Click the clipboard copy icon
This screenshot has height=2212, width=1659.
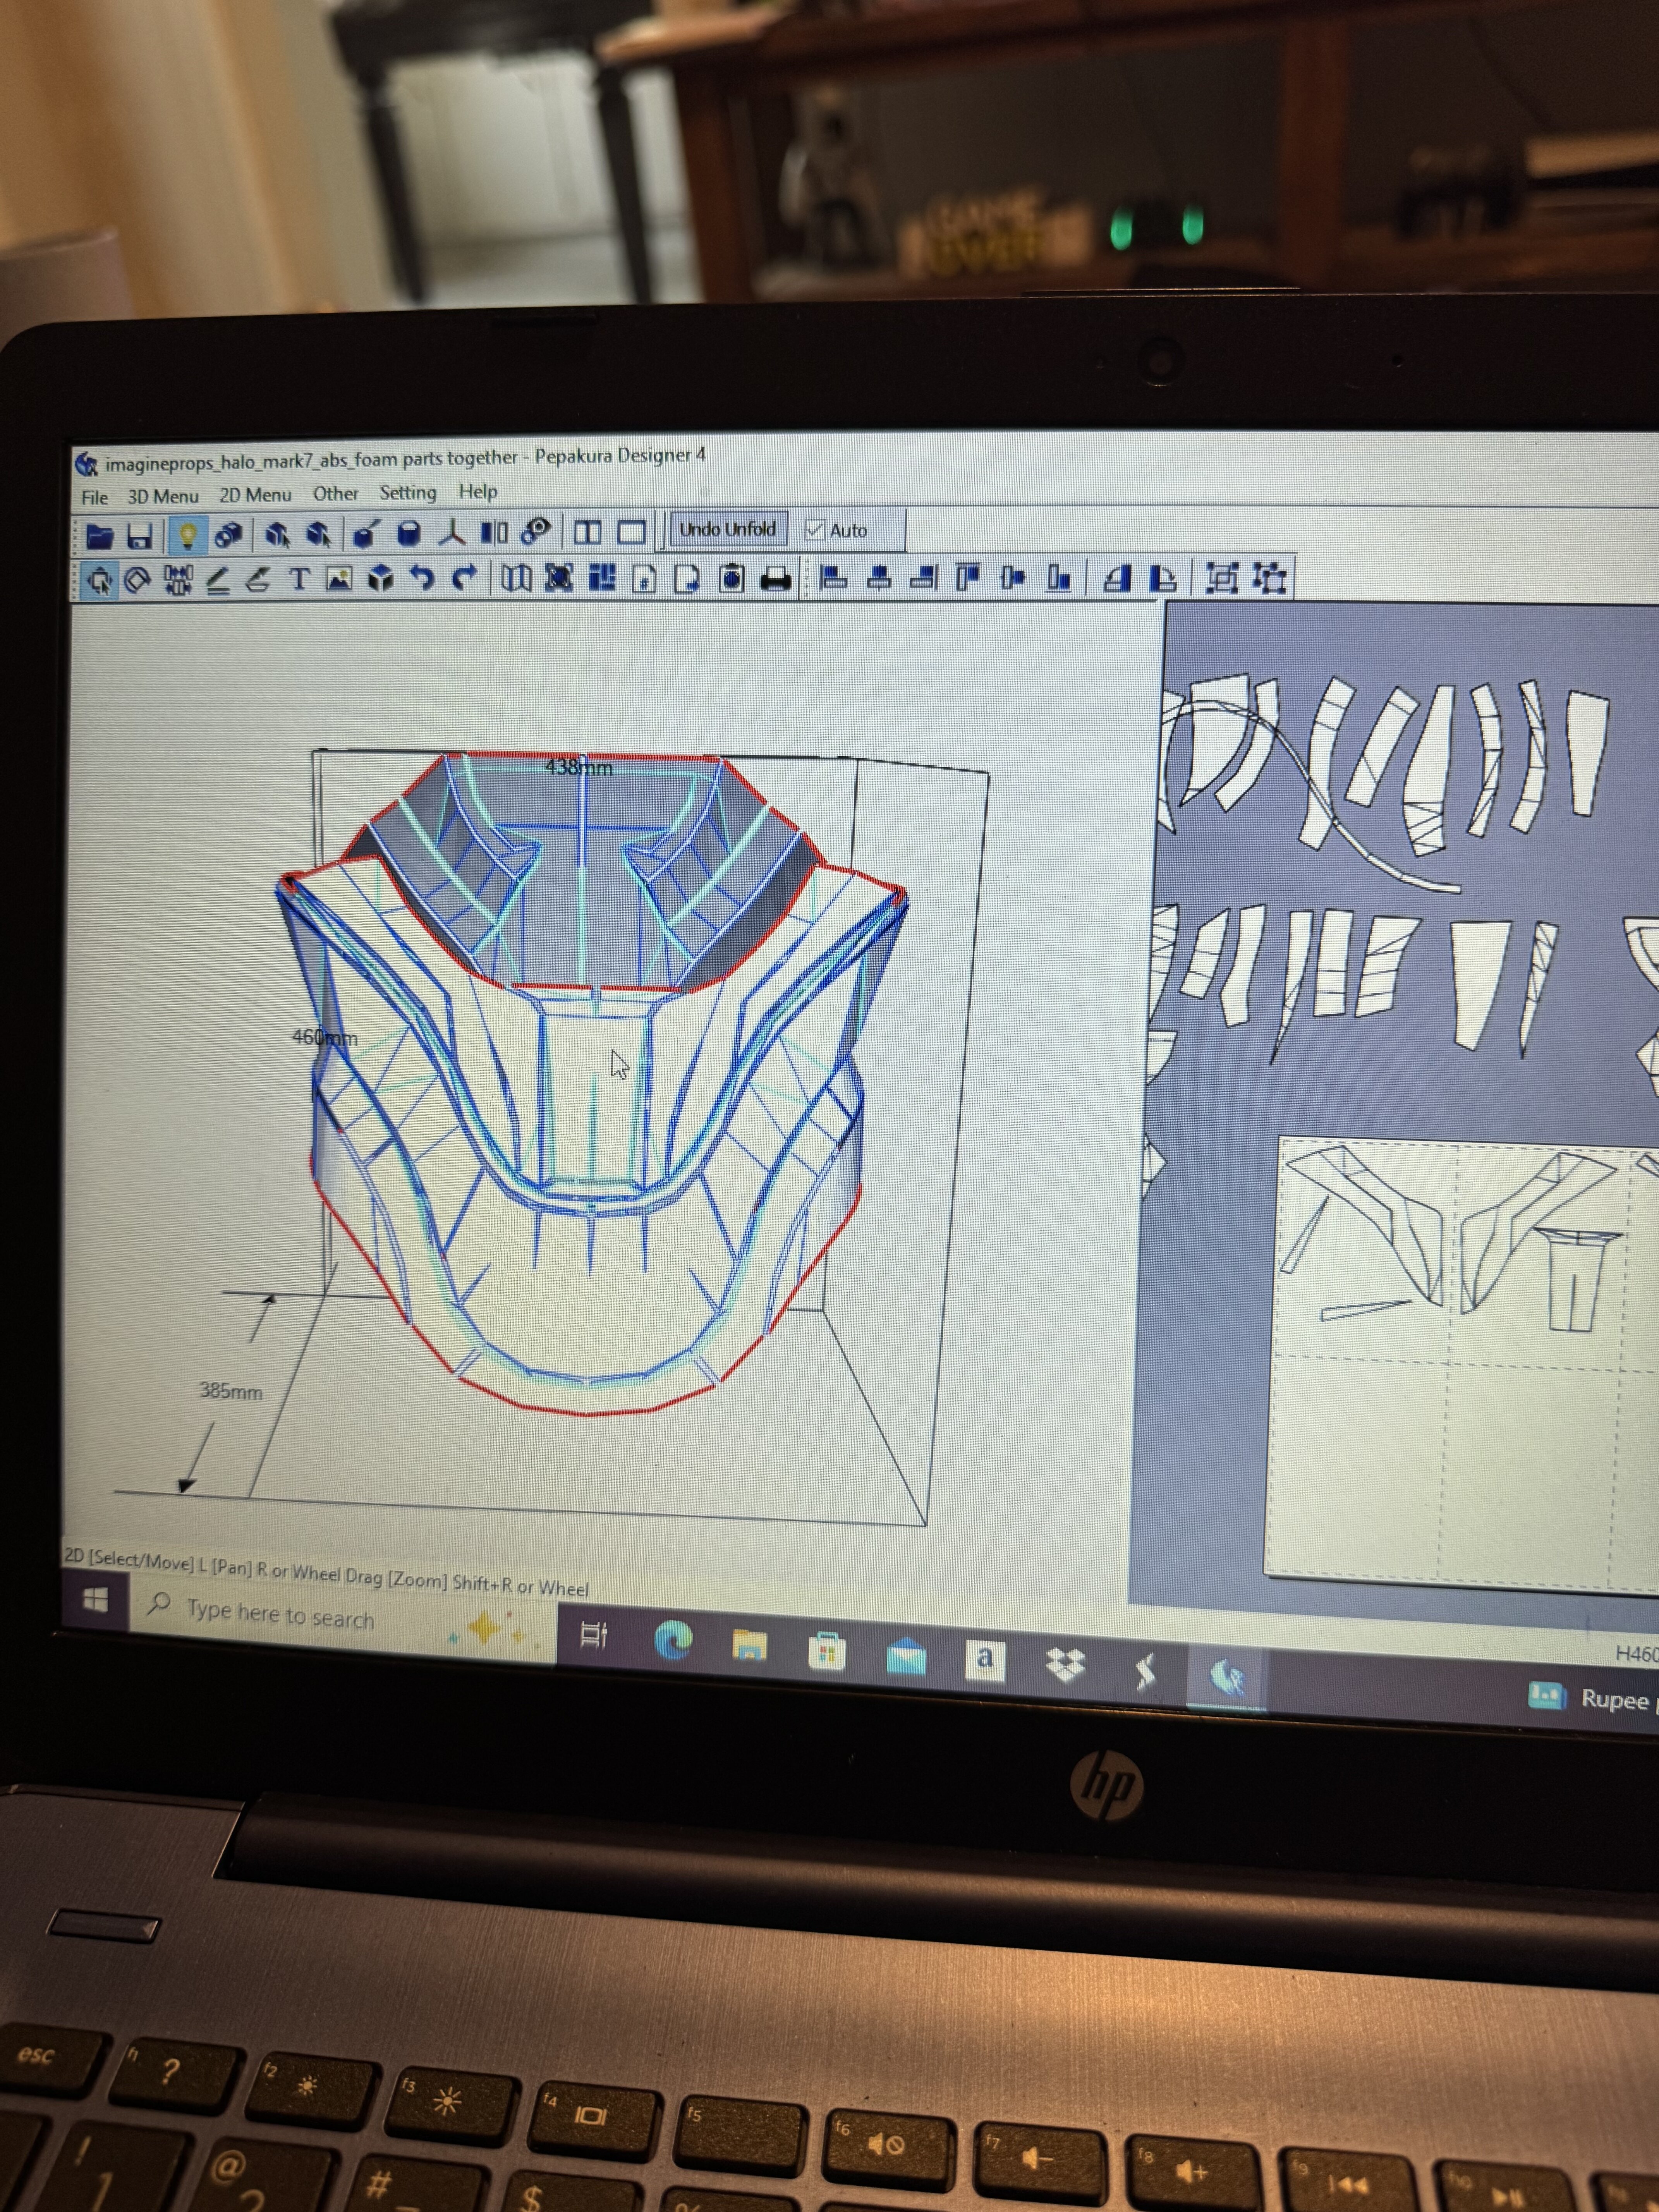[x=732, y=579]
